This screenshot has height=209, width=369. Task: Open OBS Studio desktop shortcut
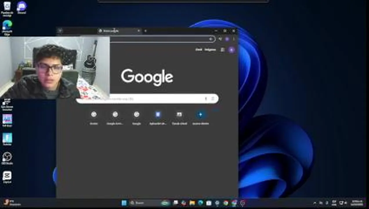pyautogui.click(x=7, y=158)
